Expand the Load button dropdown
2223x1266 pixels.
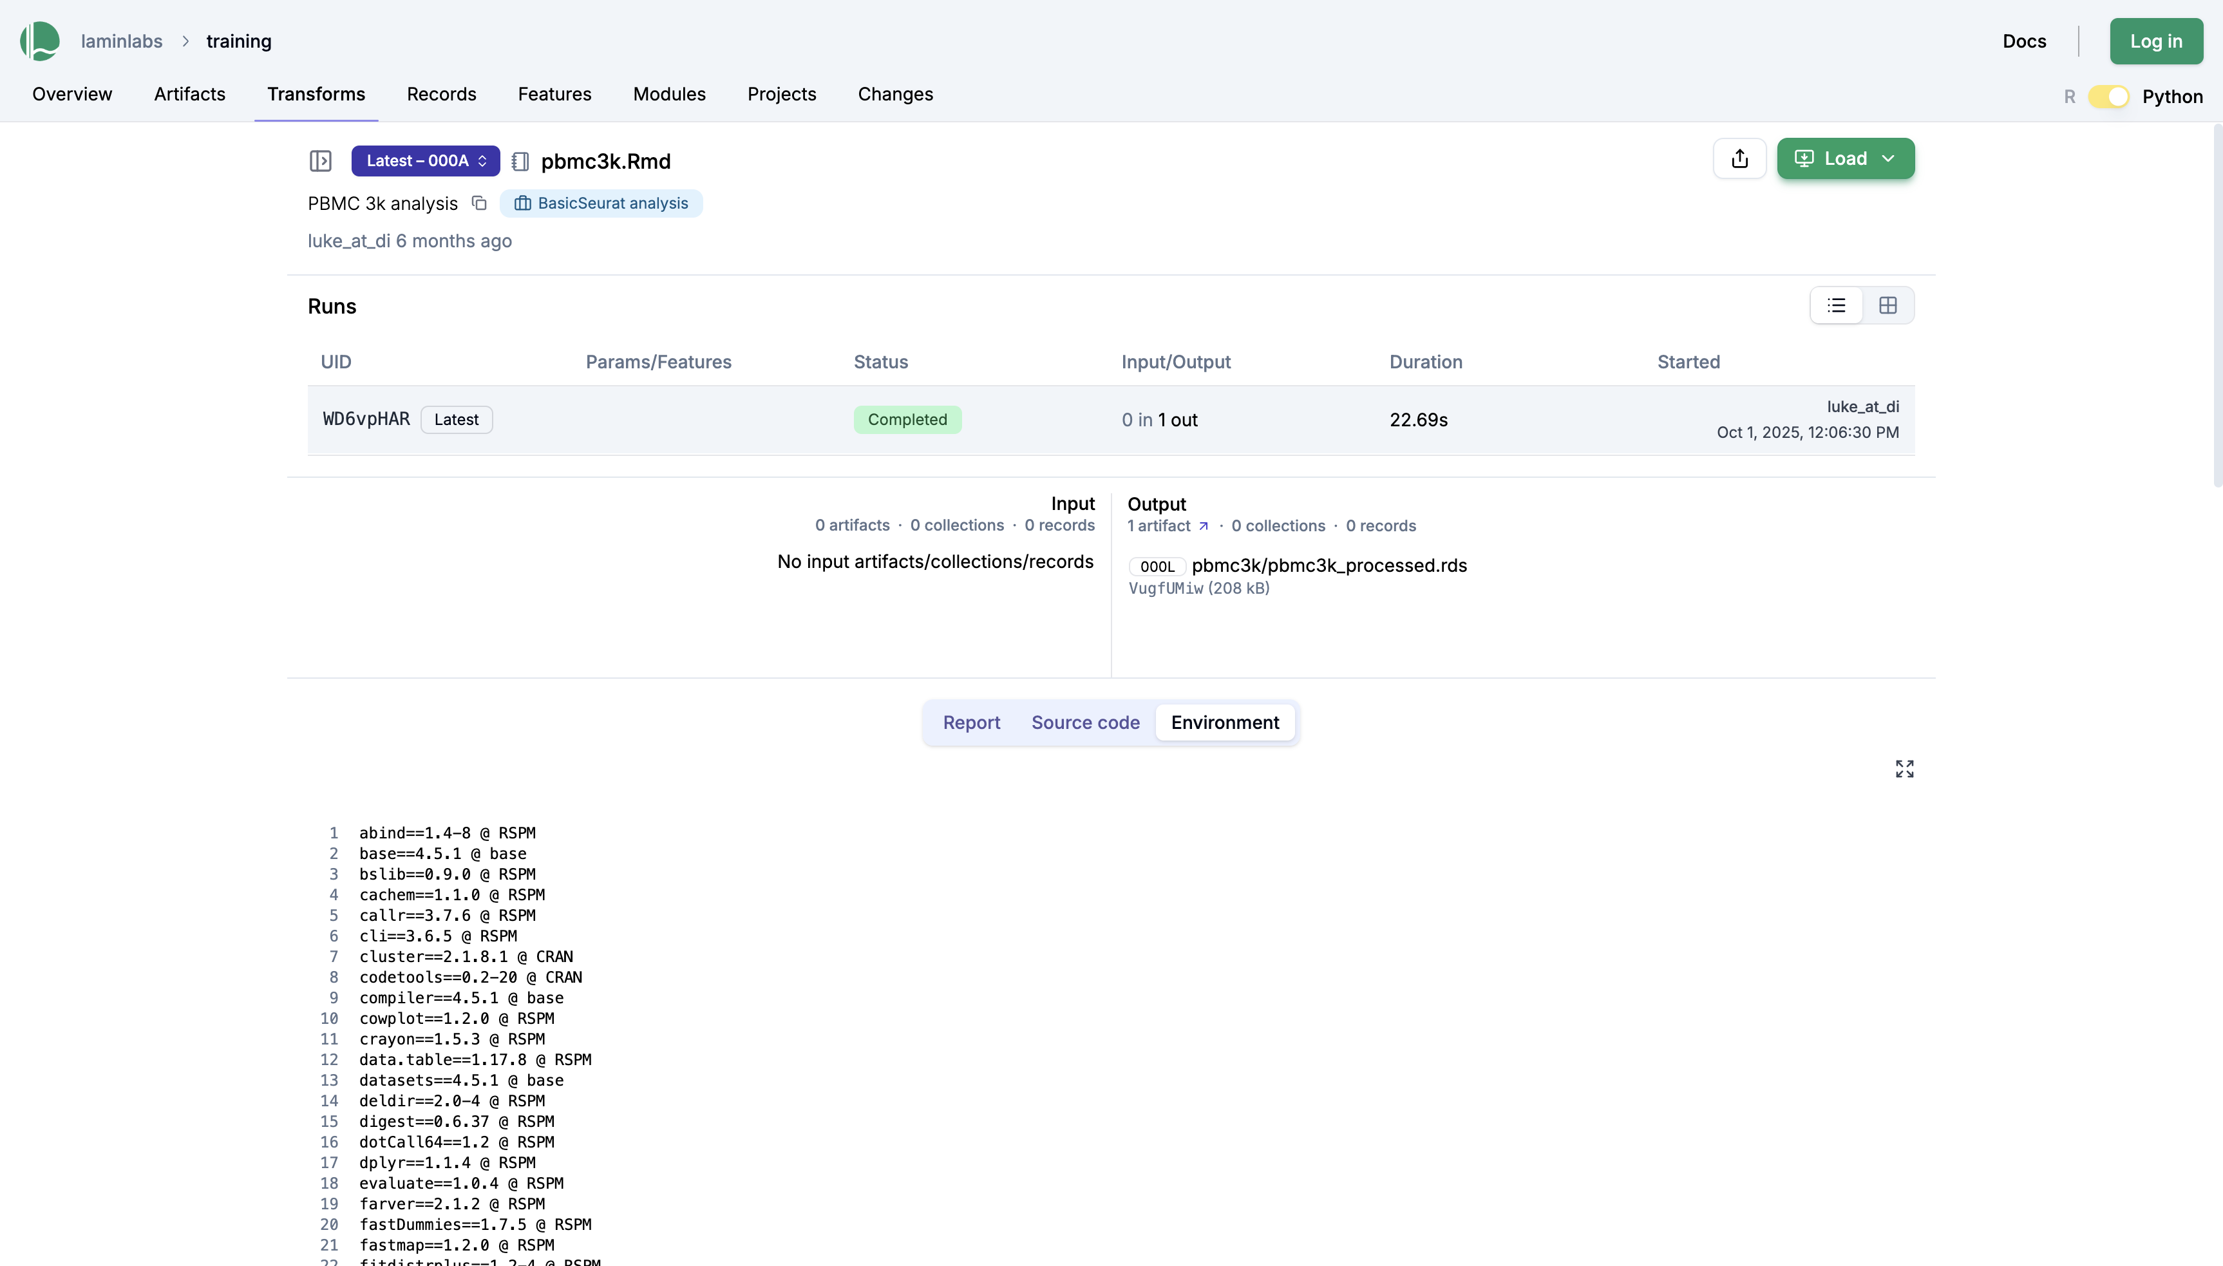click(x=1888, y=158)
